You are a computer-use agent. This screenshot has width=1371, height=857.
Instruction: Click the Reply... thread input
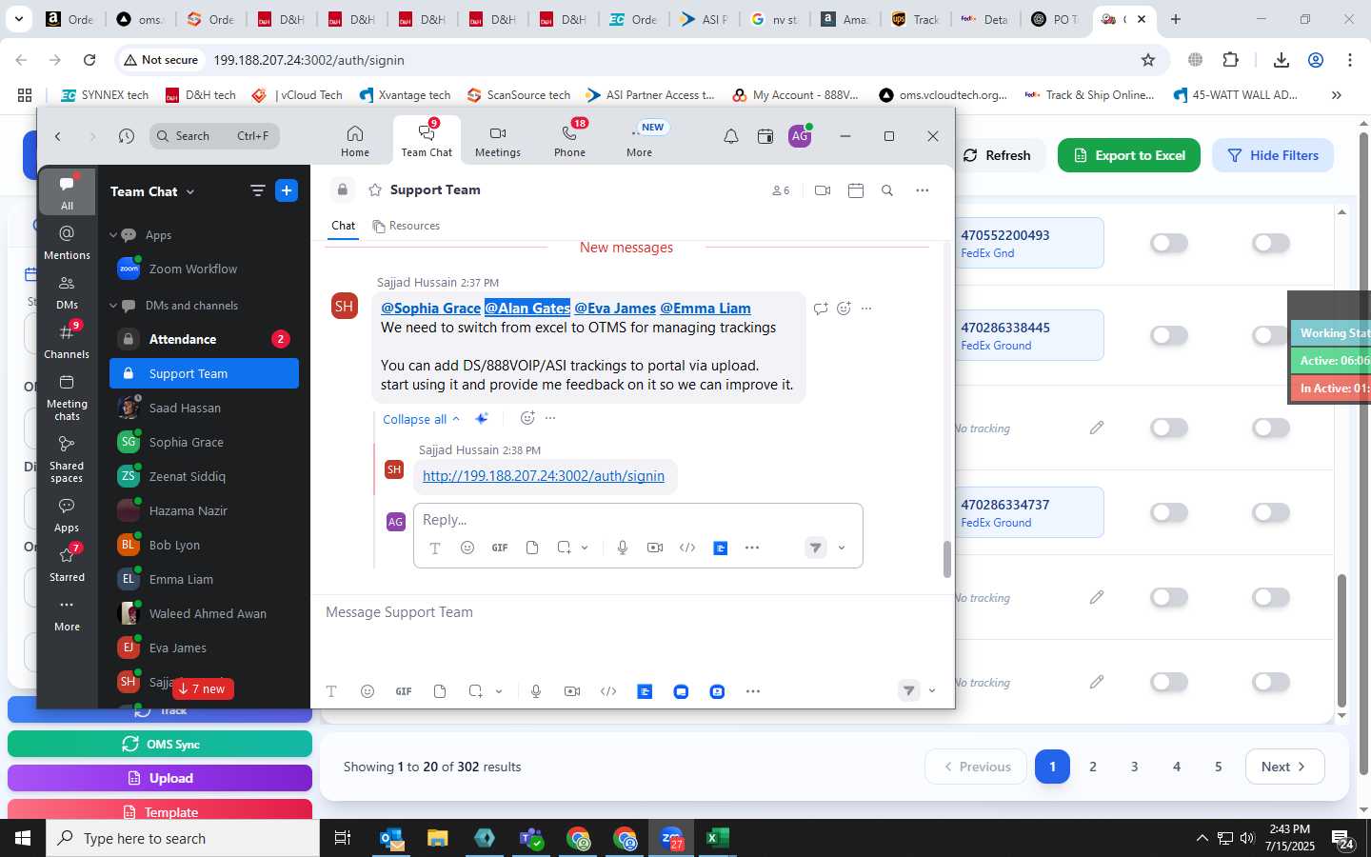pos(638,520)
